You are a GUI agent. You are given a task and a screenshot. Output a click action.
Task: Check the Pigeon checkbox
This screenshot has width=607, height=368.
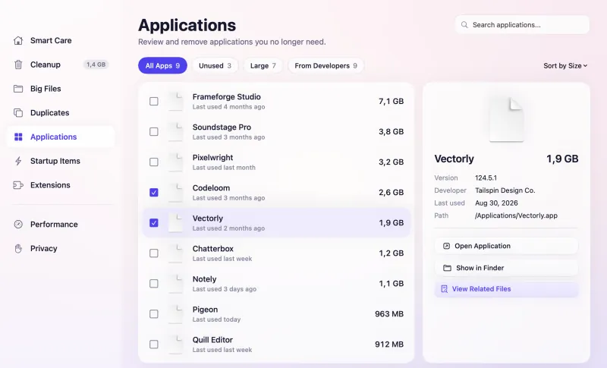(154, 314)
